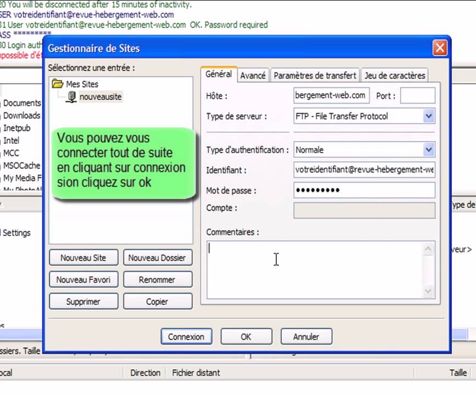Click the Commentaires scrollbar down arrow
The image size is (476, 395).
pyautogui.click(x=428, y=291)
